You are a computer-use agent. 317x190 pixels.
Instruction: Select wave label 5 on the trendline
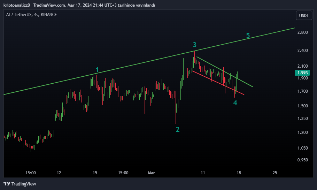click(248, 36)
